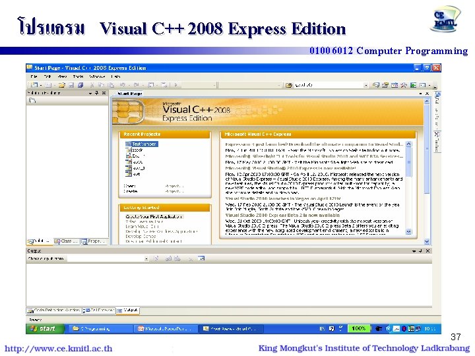
Task: Click 'Visual Studio 2010 Express Beta 2 is now available' headline
Action: click(x=282, y=215)
